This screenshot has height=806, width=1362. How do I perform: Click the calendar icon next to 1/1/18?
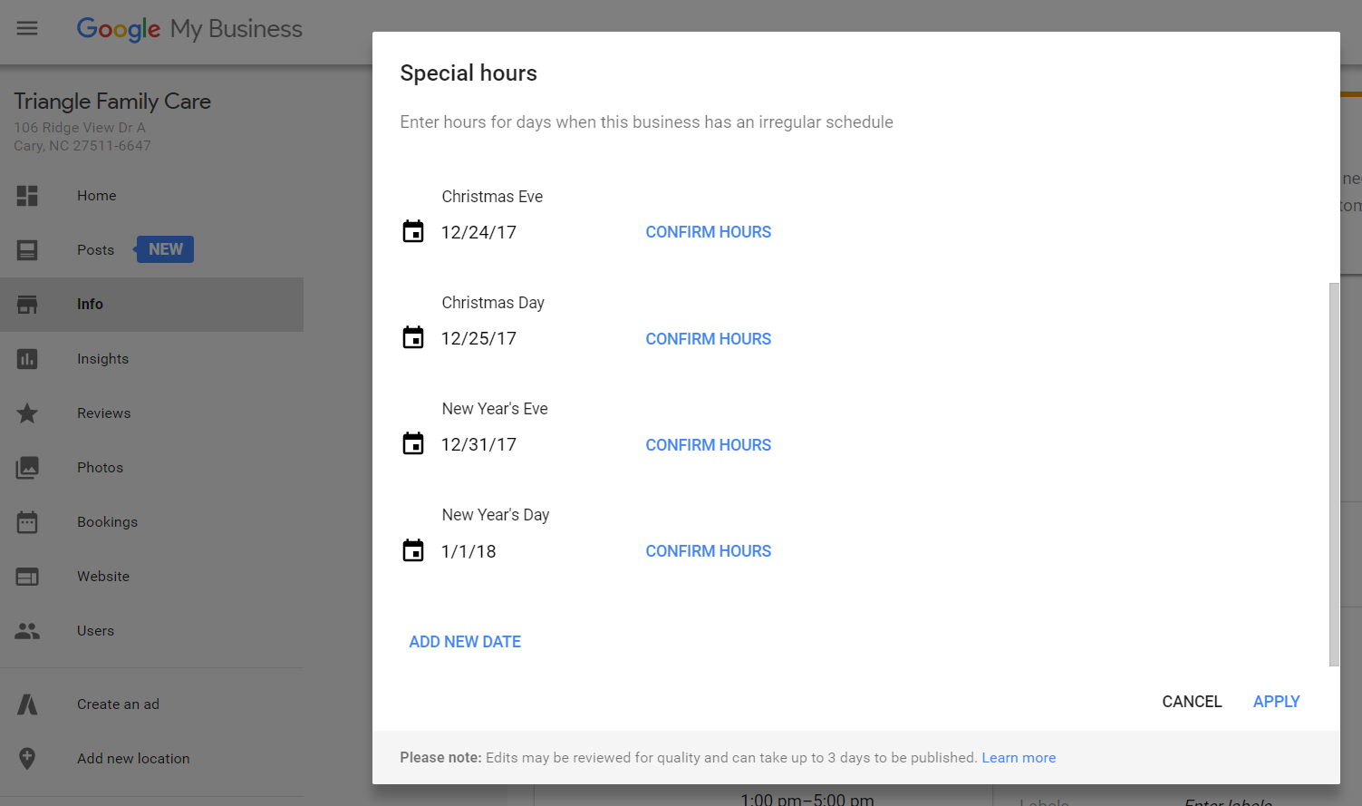click(x=413, y=550)
